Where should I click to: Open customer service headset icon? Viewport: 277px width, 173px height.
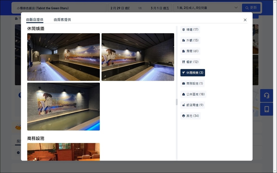(x=266, y=96)
